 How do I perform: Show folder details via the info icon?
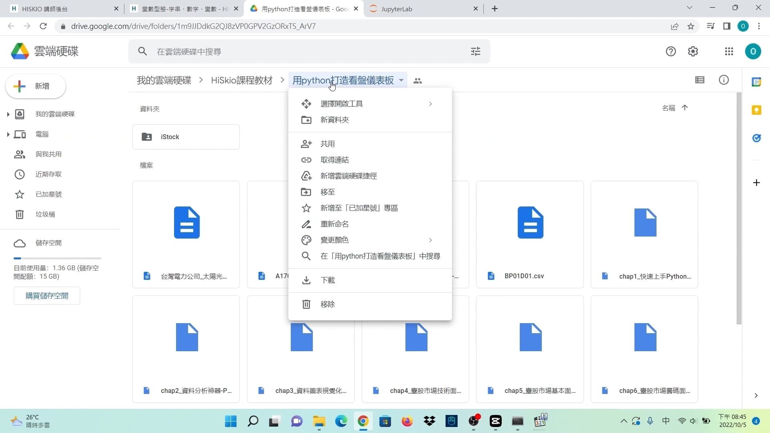[723, 80]
